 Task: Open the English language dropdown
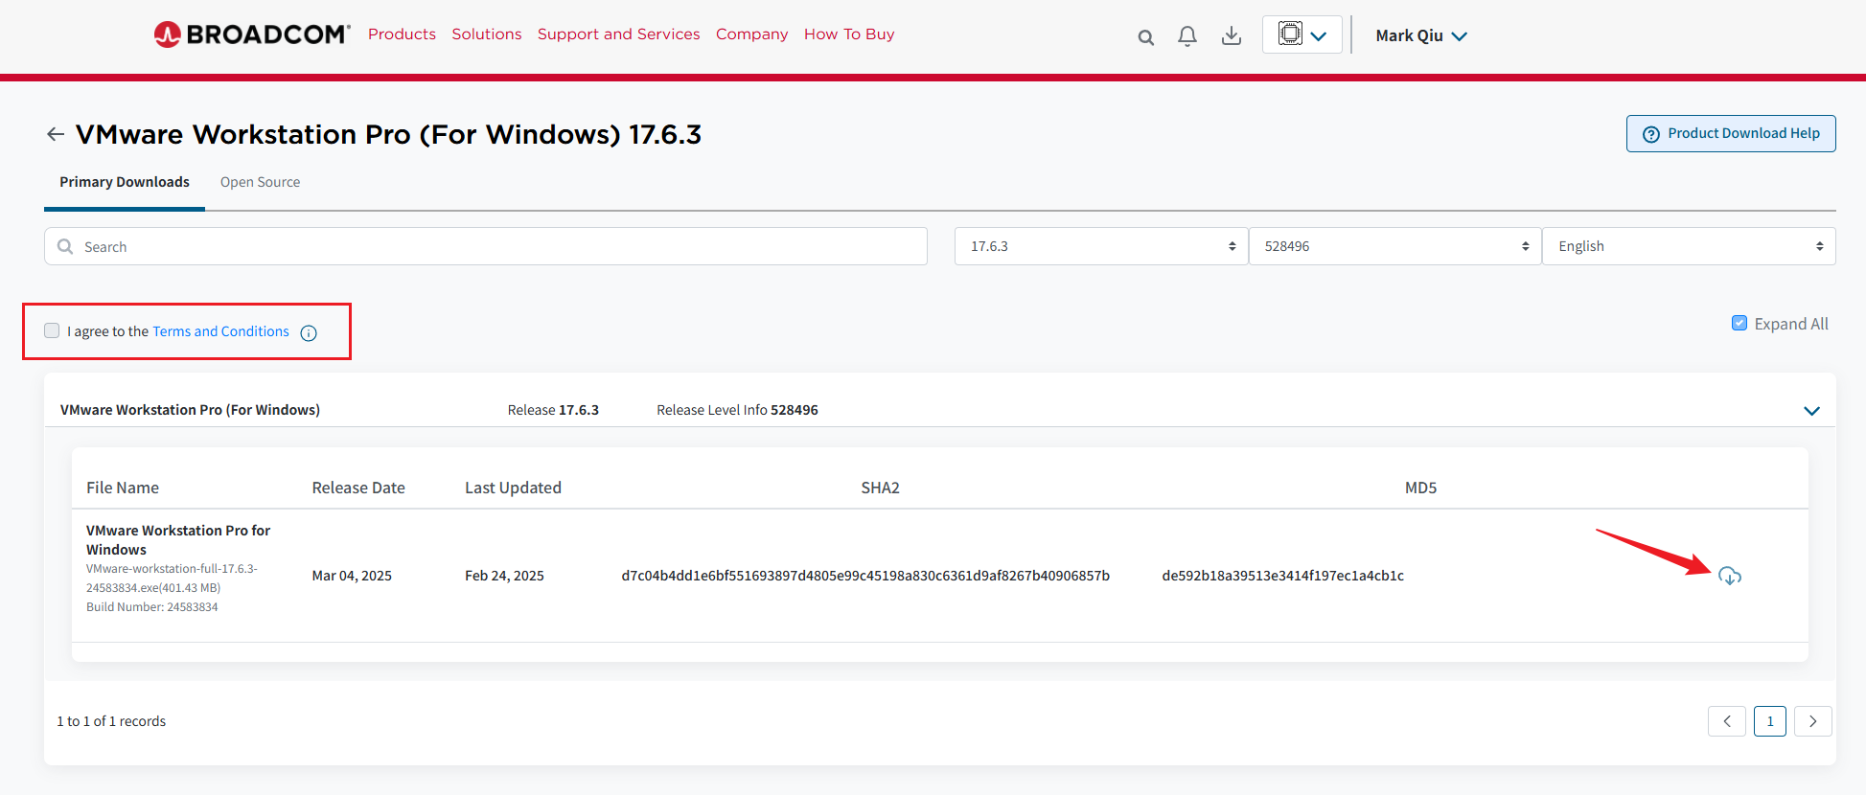click(x=1689, y=246)
